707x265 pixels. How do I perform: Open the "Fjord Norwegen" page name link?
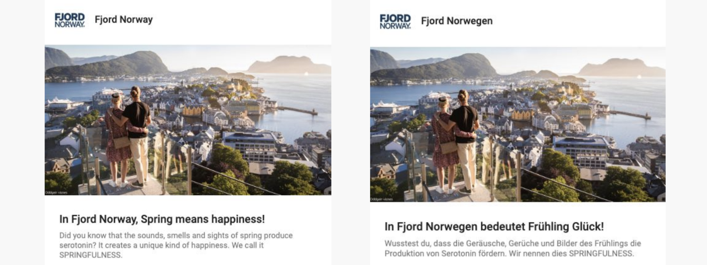click(457, 21)
